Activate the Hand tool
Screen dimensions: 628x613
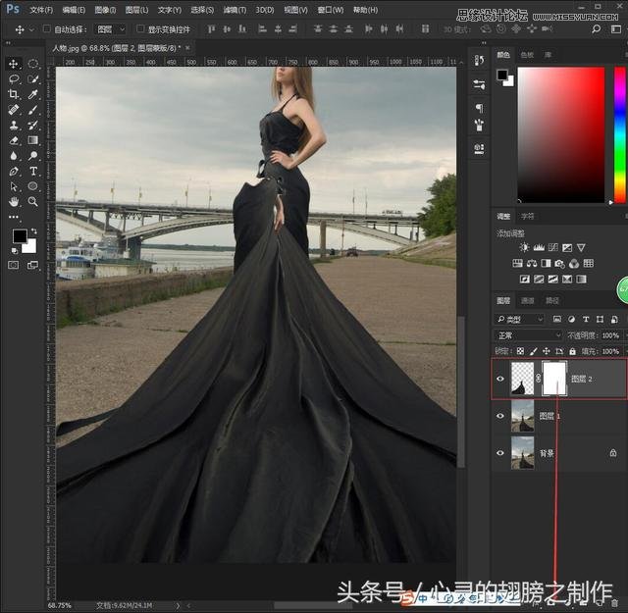click(x=14, y=201)
